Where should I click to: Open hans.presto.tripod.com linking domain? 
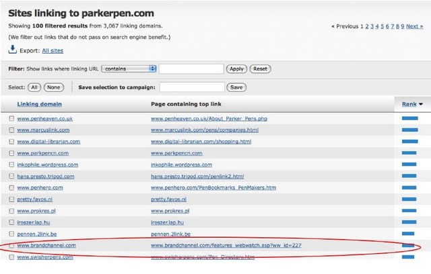coord(46,177)
